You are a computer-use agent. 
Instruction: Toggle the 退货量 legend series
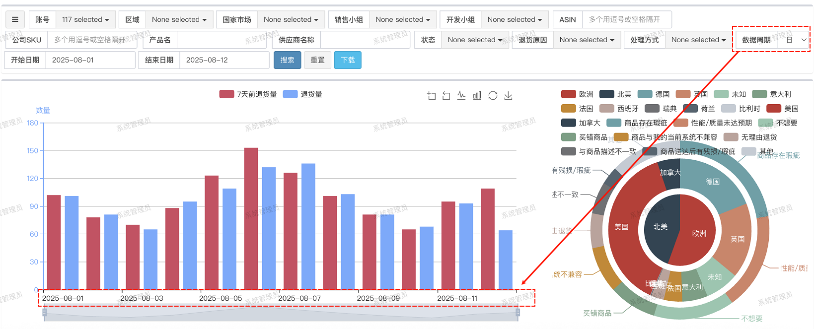(302, 94)
